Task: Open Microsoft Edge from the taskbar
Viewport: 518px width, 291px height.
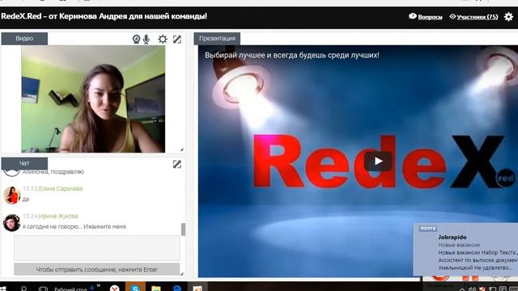Action: [x=176, y=288]
